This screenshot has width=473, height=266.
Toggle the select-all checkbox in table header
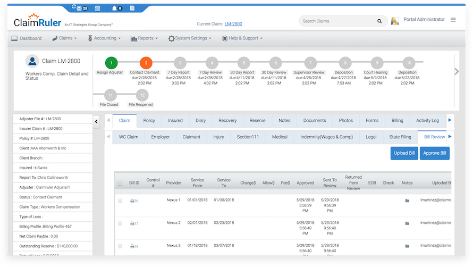(120, 184)
